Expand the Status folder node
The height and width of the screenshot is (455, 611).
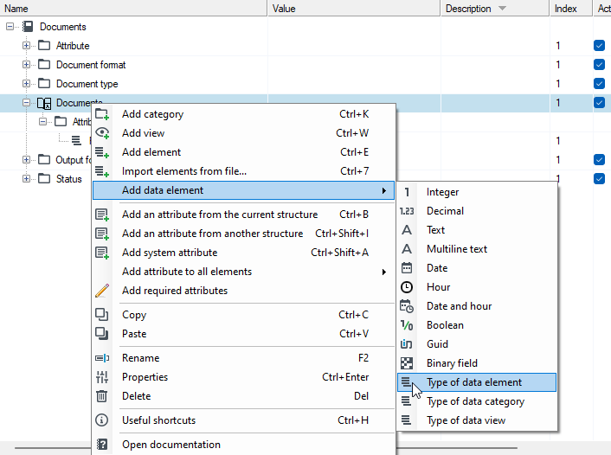click(26, 179)
